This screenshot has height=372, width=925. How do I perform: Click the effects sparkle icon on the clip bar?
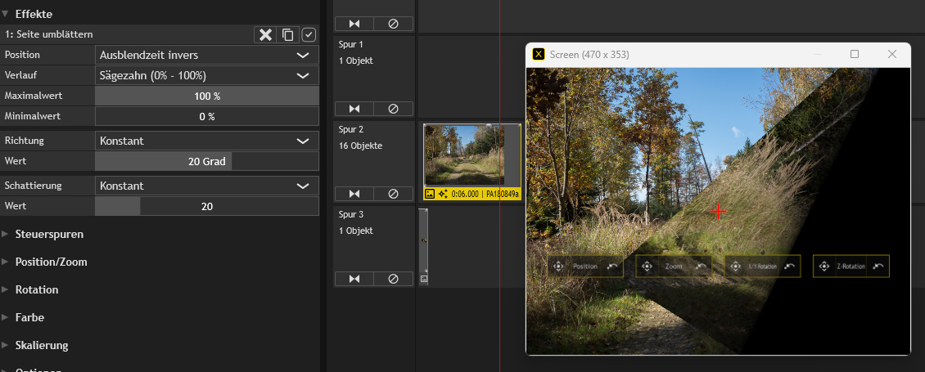click(443, 194)
